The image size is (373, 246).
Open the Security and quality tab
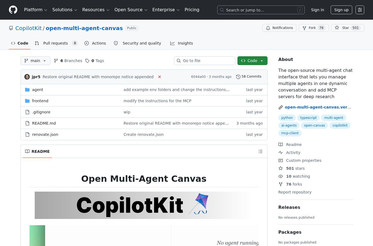(x=137, y=43)
